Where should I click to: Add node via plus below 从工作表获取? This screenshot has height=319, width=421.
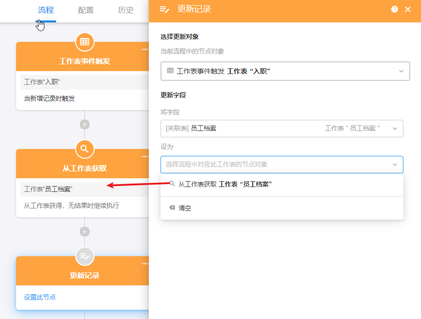tap(84, 231)
